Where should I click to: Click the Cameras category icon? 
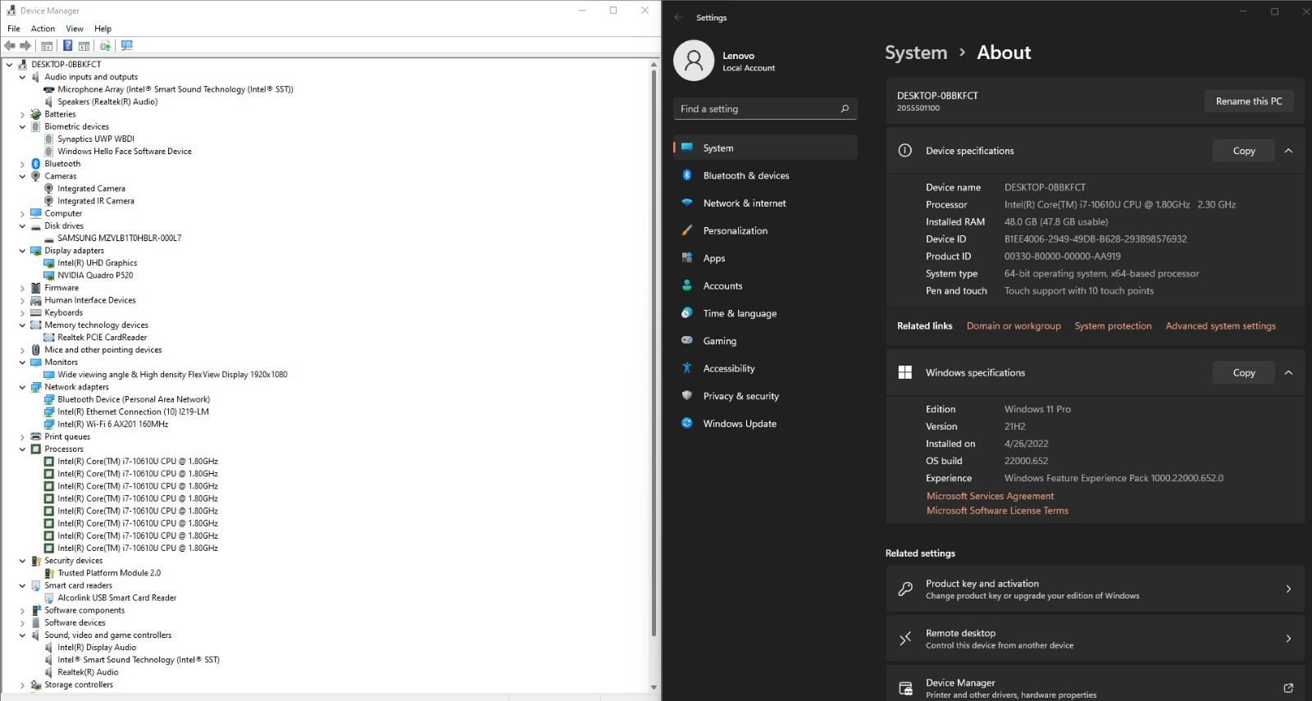tap(36, 176)
